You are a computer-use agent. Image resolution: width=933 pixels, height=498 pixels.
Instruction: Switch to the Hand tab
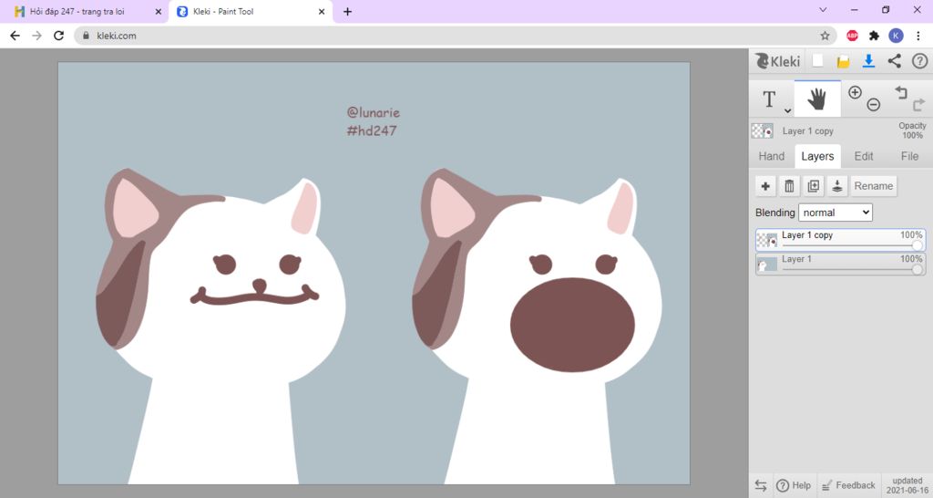pos(771,156)
